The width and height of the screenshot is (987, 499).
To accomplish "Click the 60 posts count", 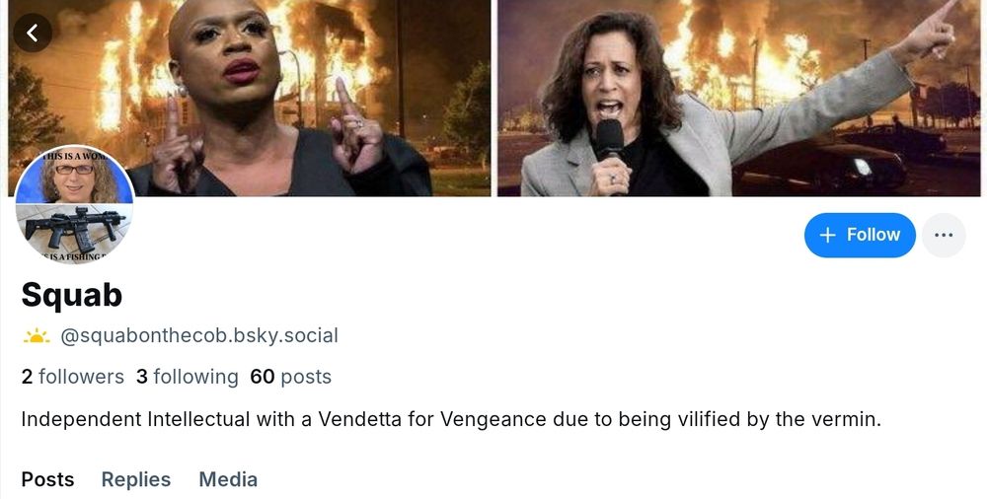I will 291,377.
